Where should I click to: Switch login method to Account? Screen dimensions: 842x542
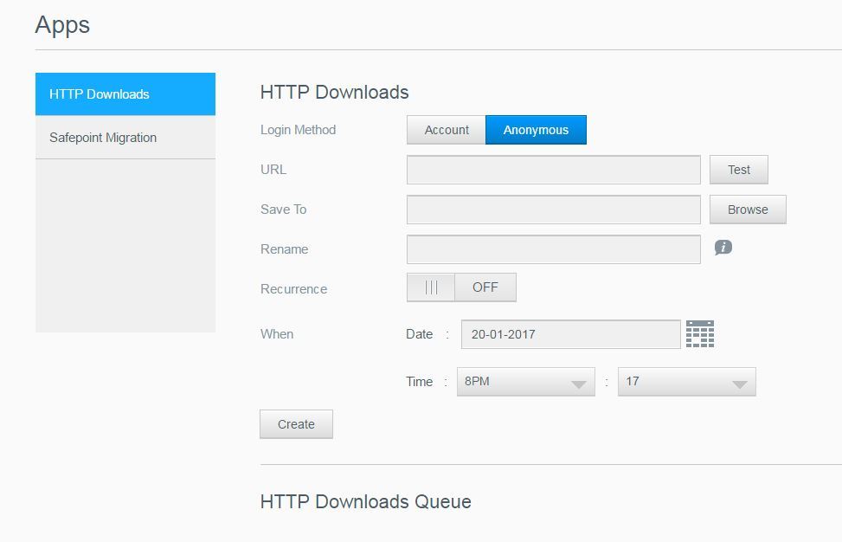tap(447, 130)
